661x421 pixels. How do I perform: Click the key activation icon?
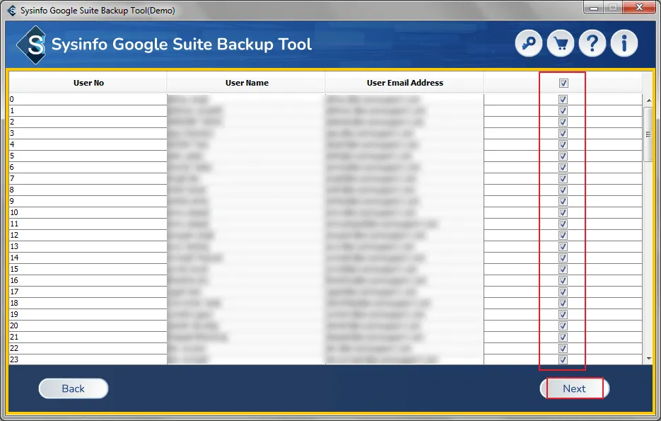pyautogui.click(x=529, y=44)
